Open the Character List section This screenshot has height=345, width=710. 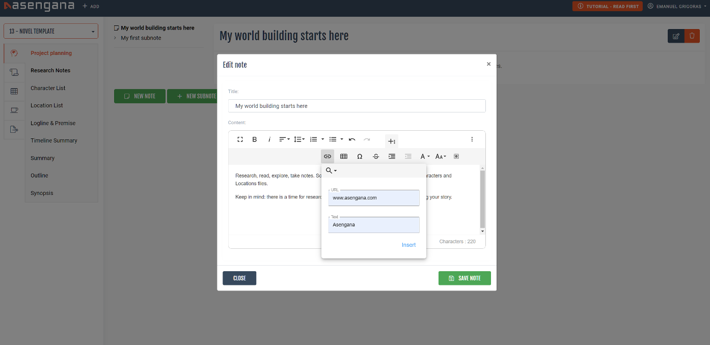48,88
